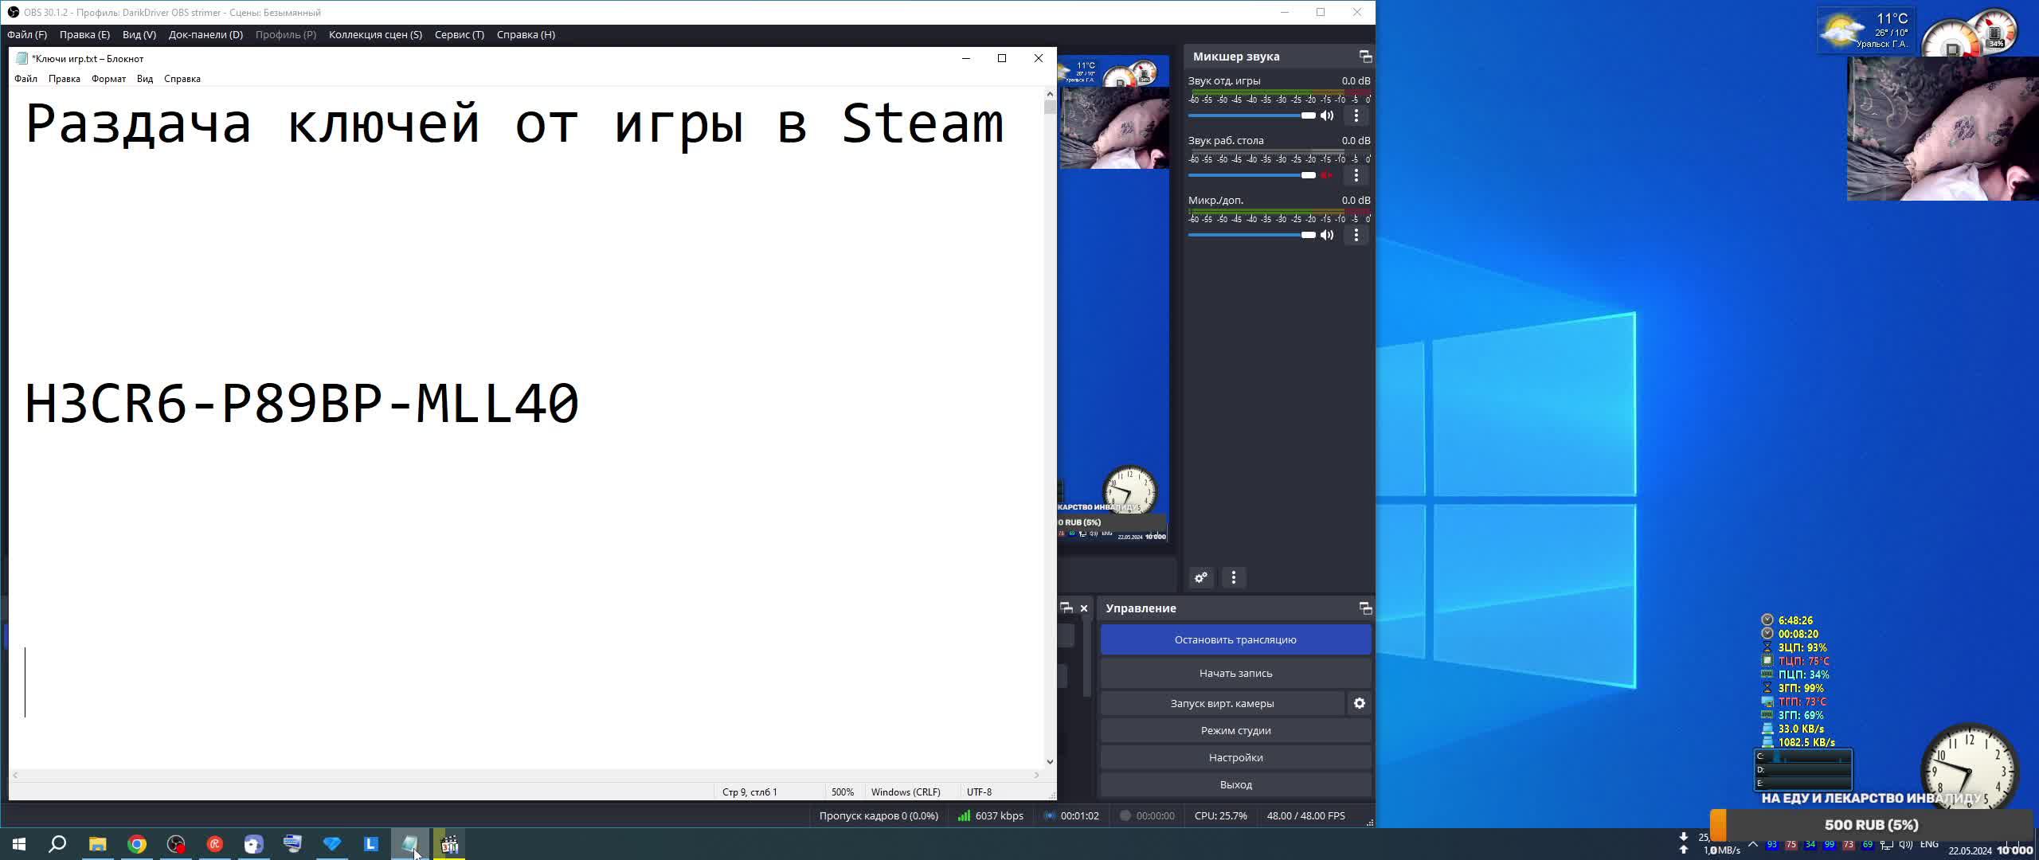Click the taskbar search magnifier icon
The height and width of the screenshot is (860, 2039).
point(57,844)
